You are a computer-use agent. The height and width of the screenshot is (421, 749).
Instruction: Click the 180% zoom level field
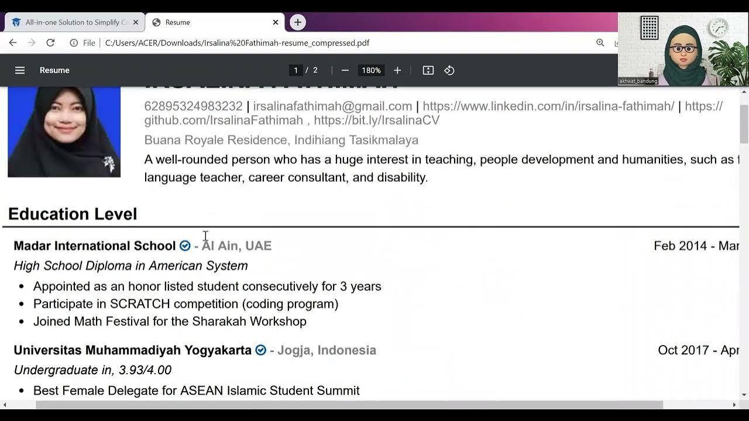tap(371, 70)
